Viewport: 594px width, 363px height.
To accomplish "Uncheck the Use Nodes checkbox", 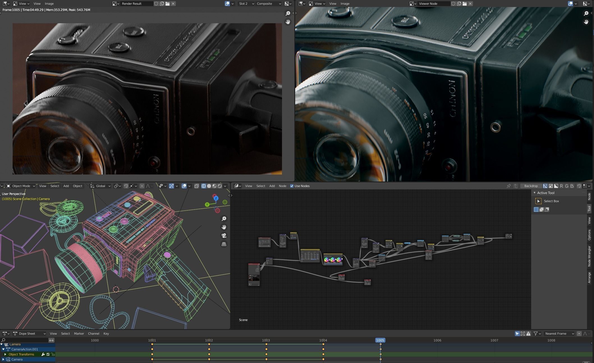I will point(292,186).
